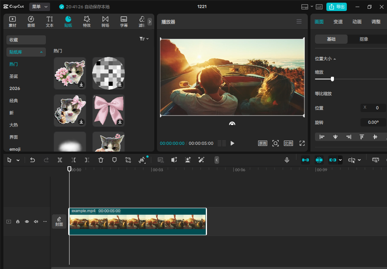The height and width of the screenshot is (269, 387).
Task: Play the preview video
Action: [232, 143]
